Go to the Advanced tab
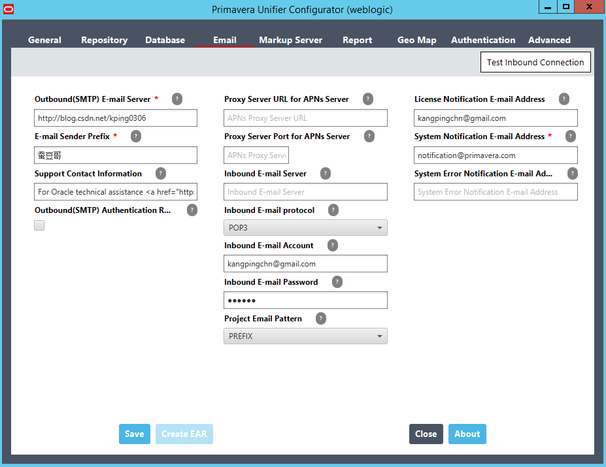 [x=549, y=40]
